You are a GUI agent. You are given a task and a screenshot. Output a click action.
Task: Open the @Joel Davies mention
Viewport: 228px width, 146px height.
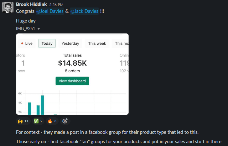coord(50,11)
